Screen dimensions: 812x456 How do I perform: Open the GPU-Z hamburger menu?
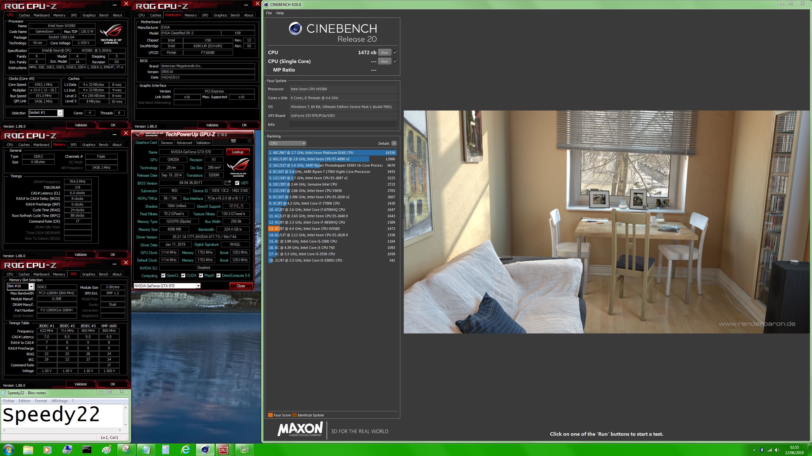(250, 141)
